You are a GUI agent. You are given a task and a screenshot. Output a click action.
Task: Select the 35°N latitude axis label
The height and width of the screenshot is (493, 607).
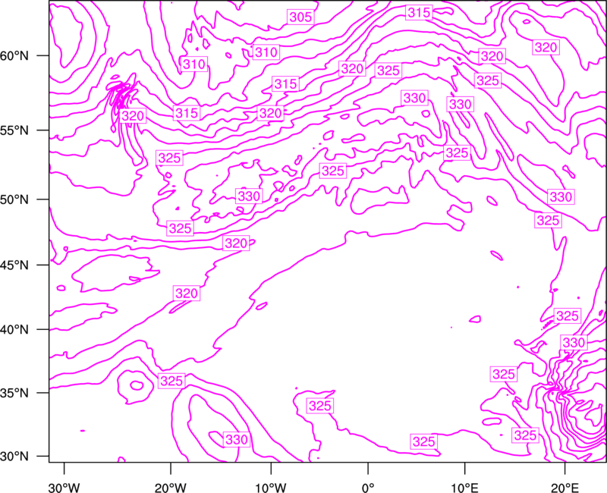(14, 393)
